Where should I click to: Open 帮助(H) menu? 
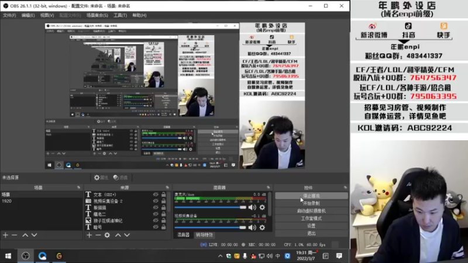point(139,15)
